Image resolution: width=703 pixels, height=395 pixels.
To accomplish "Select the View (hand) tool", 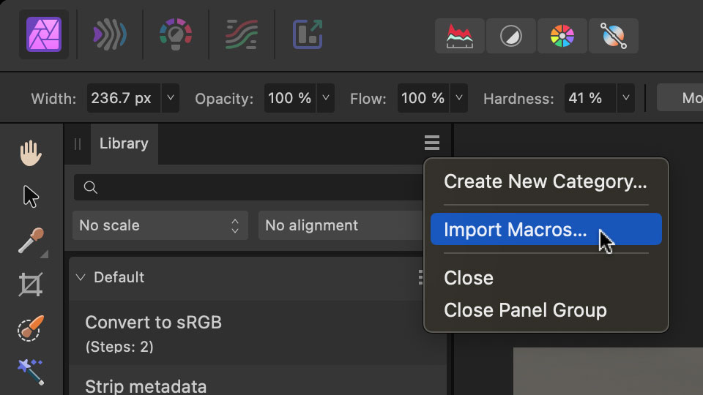I will click(30, 154).
